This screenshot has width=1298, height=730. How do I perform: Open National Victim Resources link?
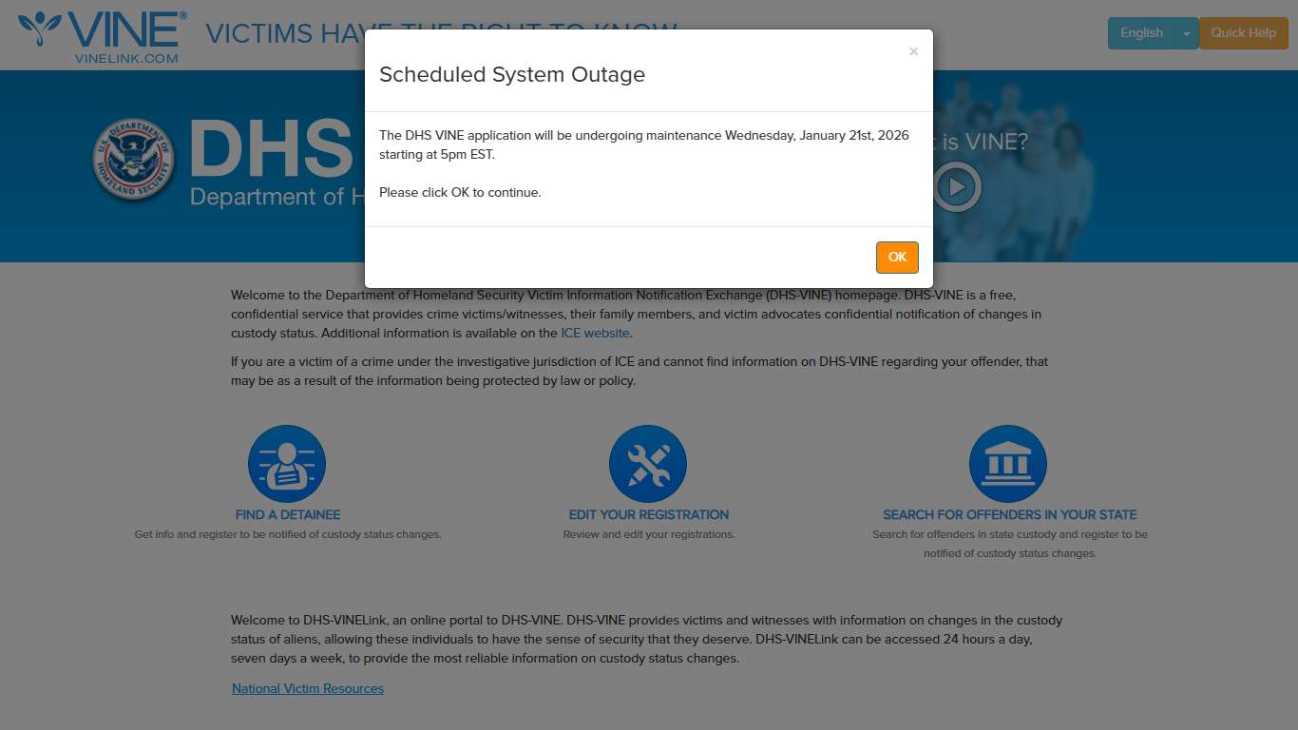click(308, 689)
